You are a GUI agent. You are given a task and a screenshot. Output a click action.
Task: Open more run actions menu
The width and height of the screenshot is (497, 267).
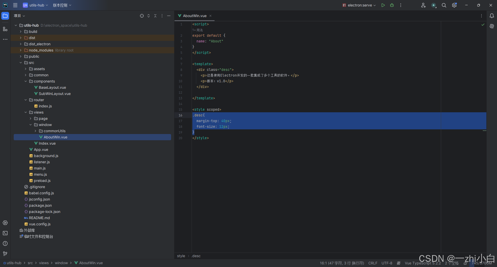(401, 5)
